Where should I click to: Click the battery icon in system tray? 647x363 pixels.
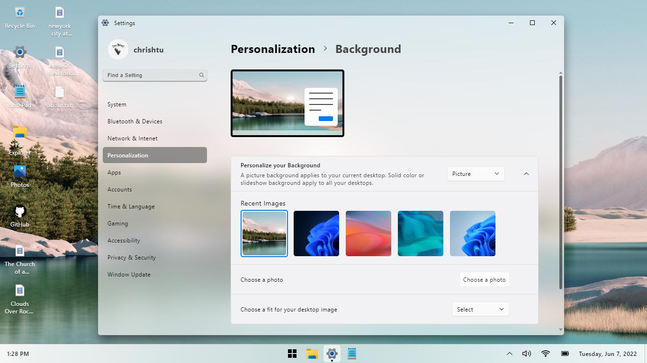click(x=565, y=354)
